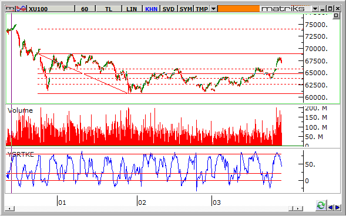
Task: Change the 60 minute period button
Action: click(85, 9)
